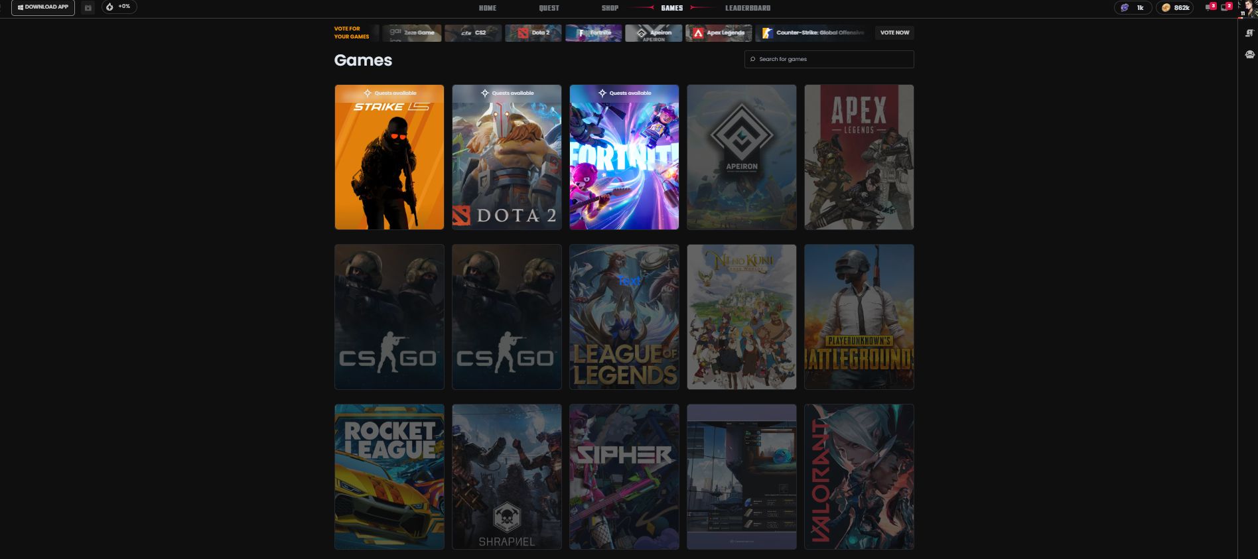Open the Apex Legends game card
The height and width of the screenshot is (559, 1258).
[859, 157]
